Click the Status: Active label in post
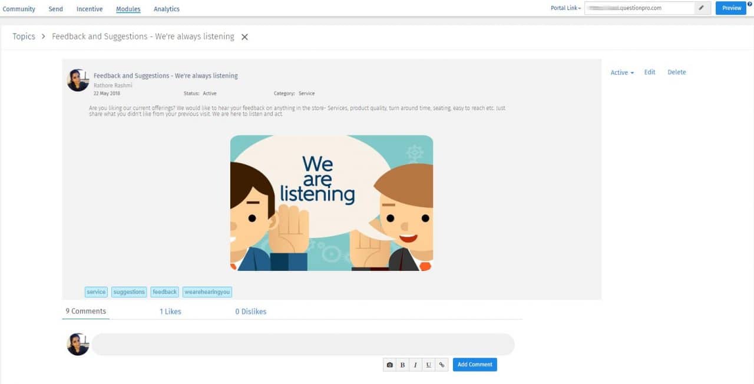The height and width of the screenshot is (384, 754). coord(200,94)
